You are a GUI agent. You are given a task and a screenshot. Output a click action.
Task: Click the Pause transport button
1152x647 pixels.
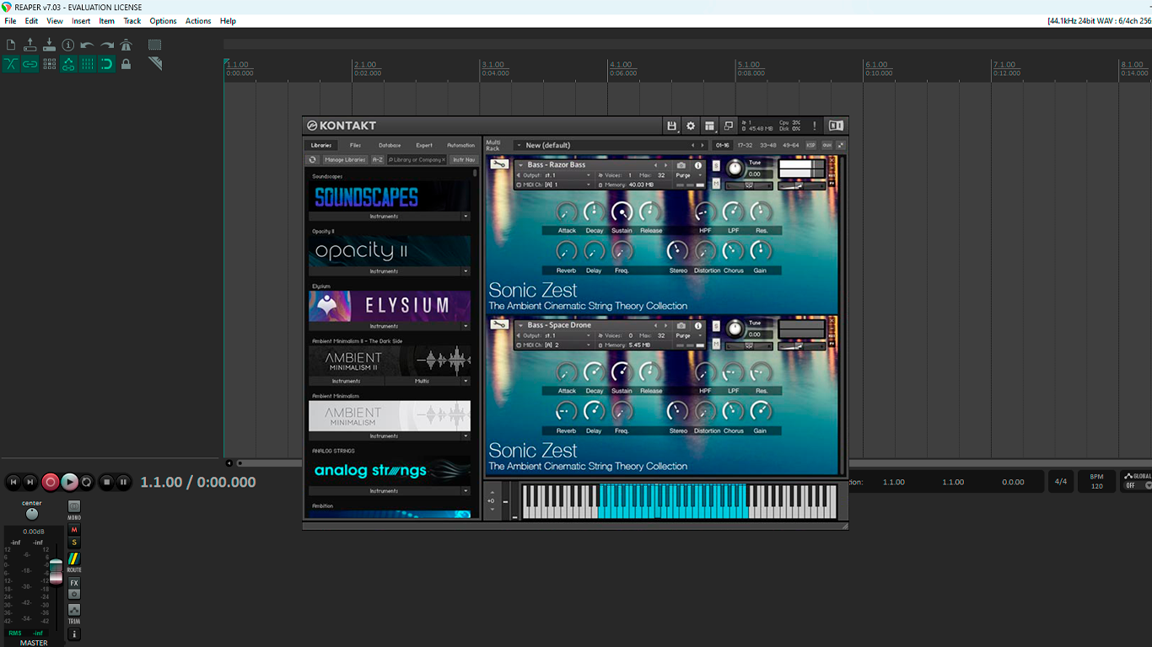point(123,482)
